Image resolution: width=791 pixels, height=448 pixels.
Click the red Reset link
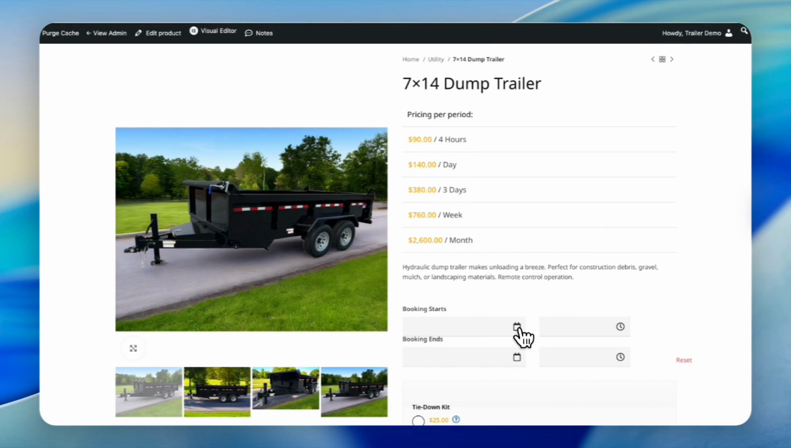tap(683, 360)
